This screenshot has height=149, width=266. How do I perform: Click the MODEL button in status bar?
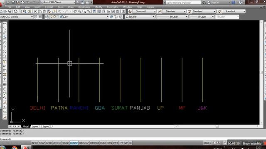point(207,143)
